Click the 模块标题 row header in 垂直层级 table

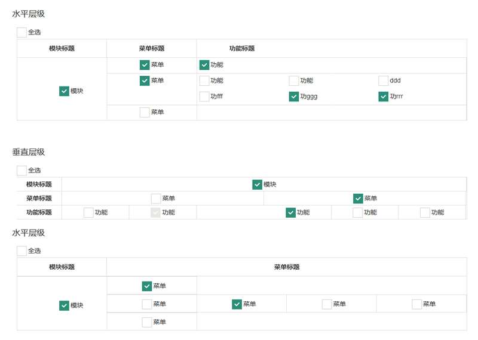pos(39,185)
